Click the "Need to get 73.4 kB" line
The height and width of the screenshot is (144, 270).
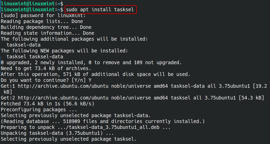point(46,69)
